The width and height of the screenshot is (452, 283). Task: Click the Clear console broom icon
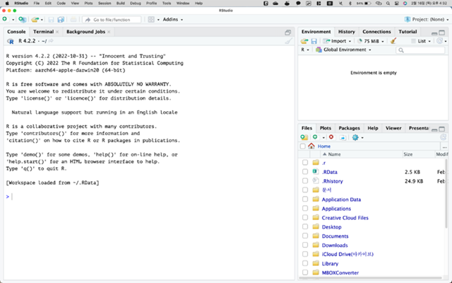pos(288,41)
